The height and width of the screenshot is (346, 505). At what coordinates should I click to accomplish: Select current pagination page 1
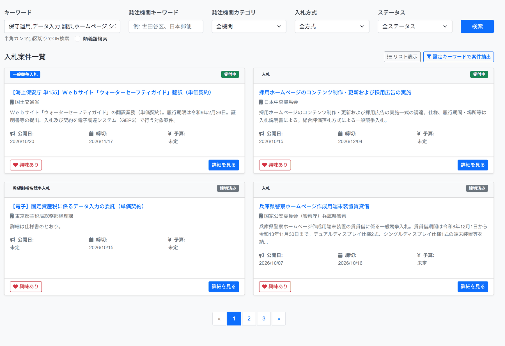(234, 319)
